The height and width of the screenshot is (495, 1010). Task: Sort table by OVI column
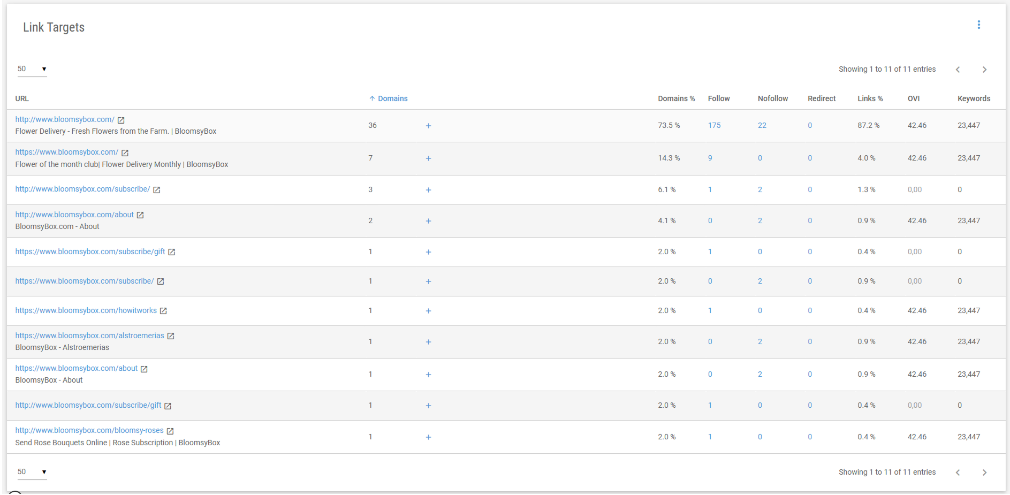click(914, 98)
